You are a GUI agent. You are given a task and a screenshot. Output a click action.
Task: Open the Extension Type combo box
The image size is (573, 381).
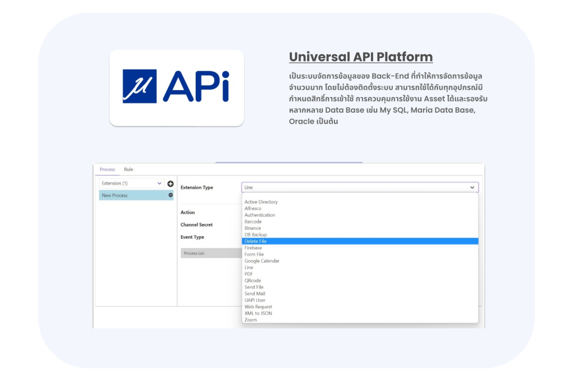(358, 187)
